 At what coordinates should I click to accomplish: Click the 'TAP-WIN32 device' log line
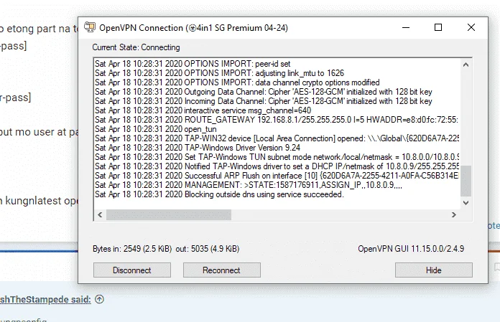[277, 138]
